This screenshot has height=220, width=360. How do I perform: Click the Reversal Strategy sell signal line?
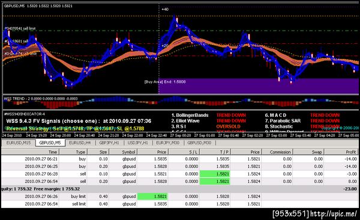75,129
